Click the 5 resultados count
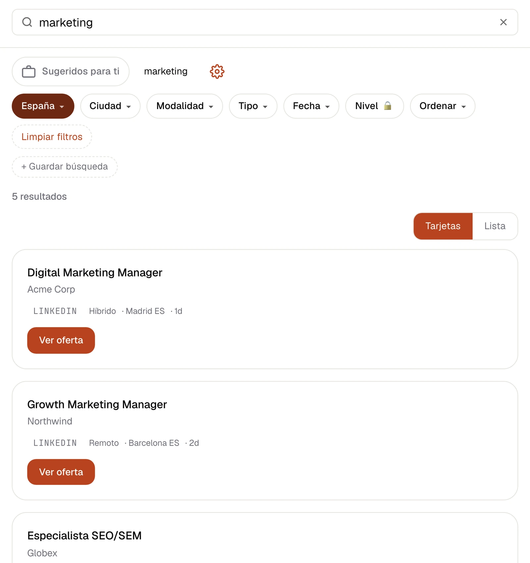This screenshot has width=530, height=563. 39,197
